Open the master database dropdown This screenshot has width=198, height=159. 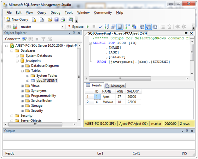62,27
